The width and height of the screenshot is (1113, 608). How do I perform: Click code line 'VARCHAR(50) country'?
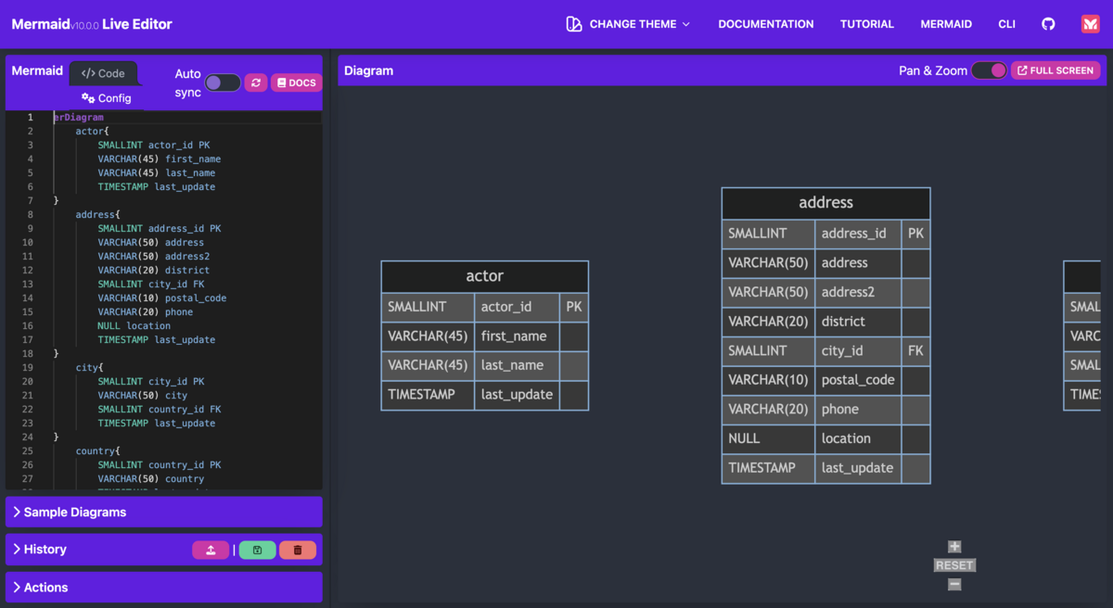click(150, 479)
